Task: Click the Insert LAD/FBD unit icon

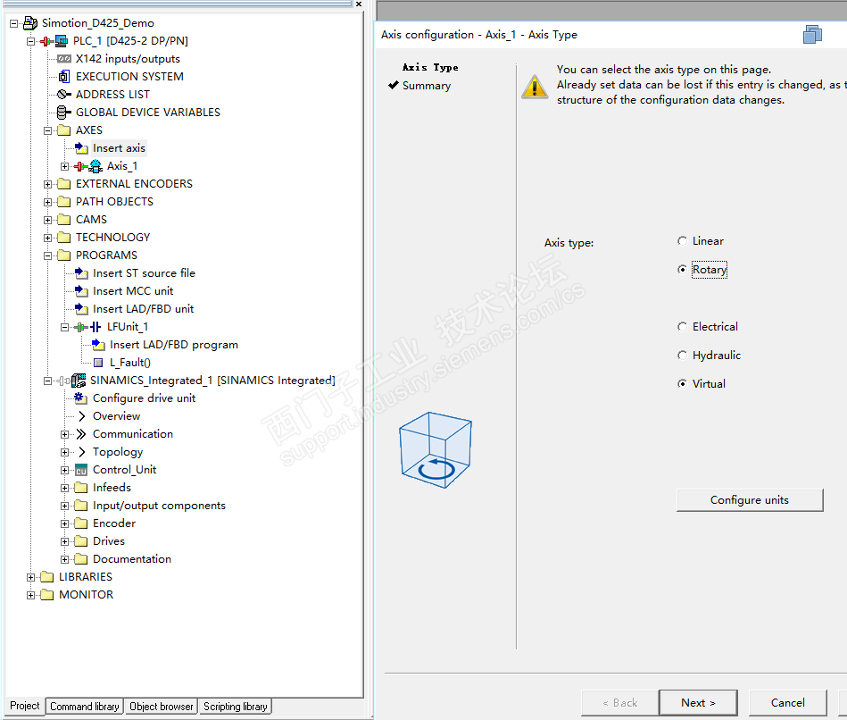Action: tap(81, 309)
